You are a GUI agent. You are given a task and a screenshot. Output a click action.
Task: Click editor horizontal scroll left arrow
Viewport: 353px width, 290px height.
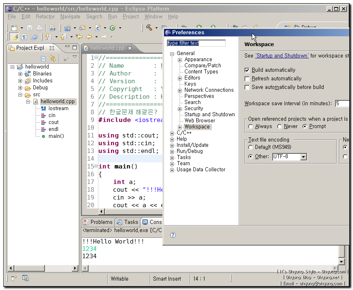pyautogui.click(x=101, y=211)
